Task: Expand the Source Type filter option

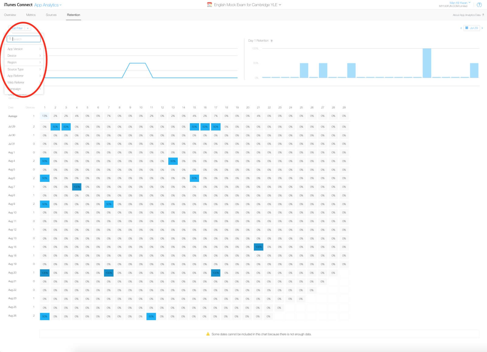Action: 24,69
